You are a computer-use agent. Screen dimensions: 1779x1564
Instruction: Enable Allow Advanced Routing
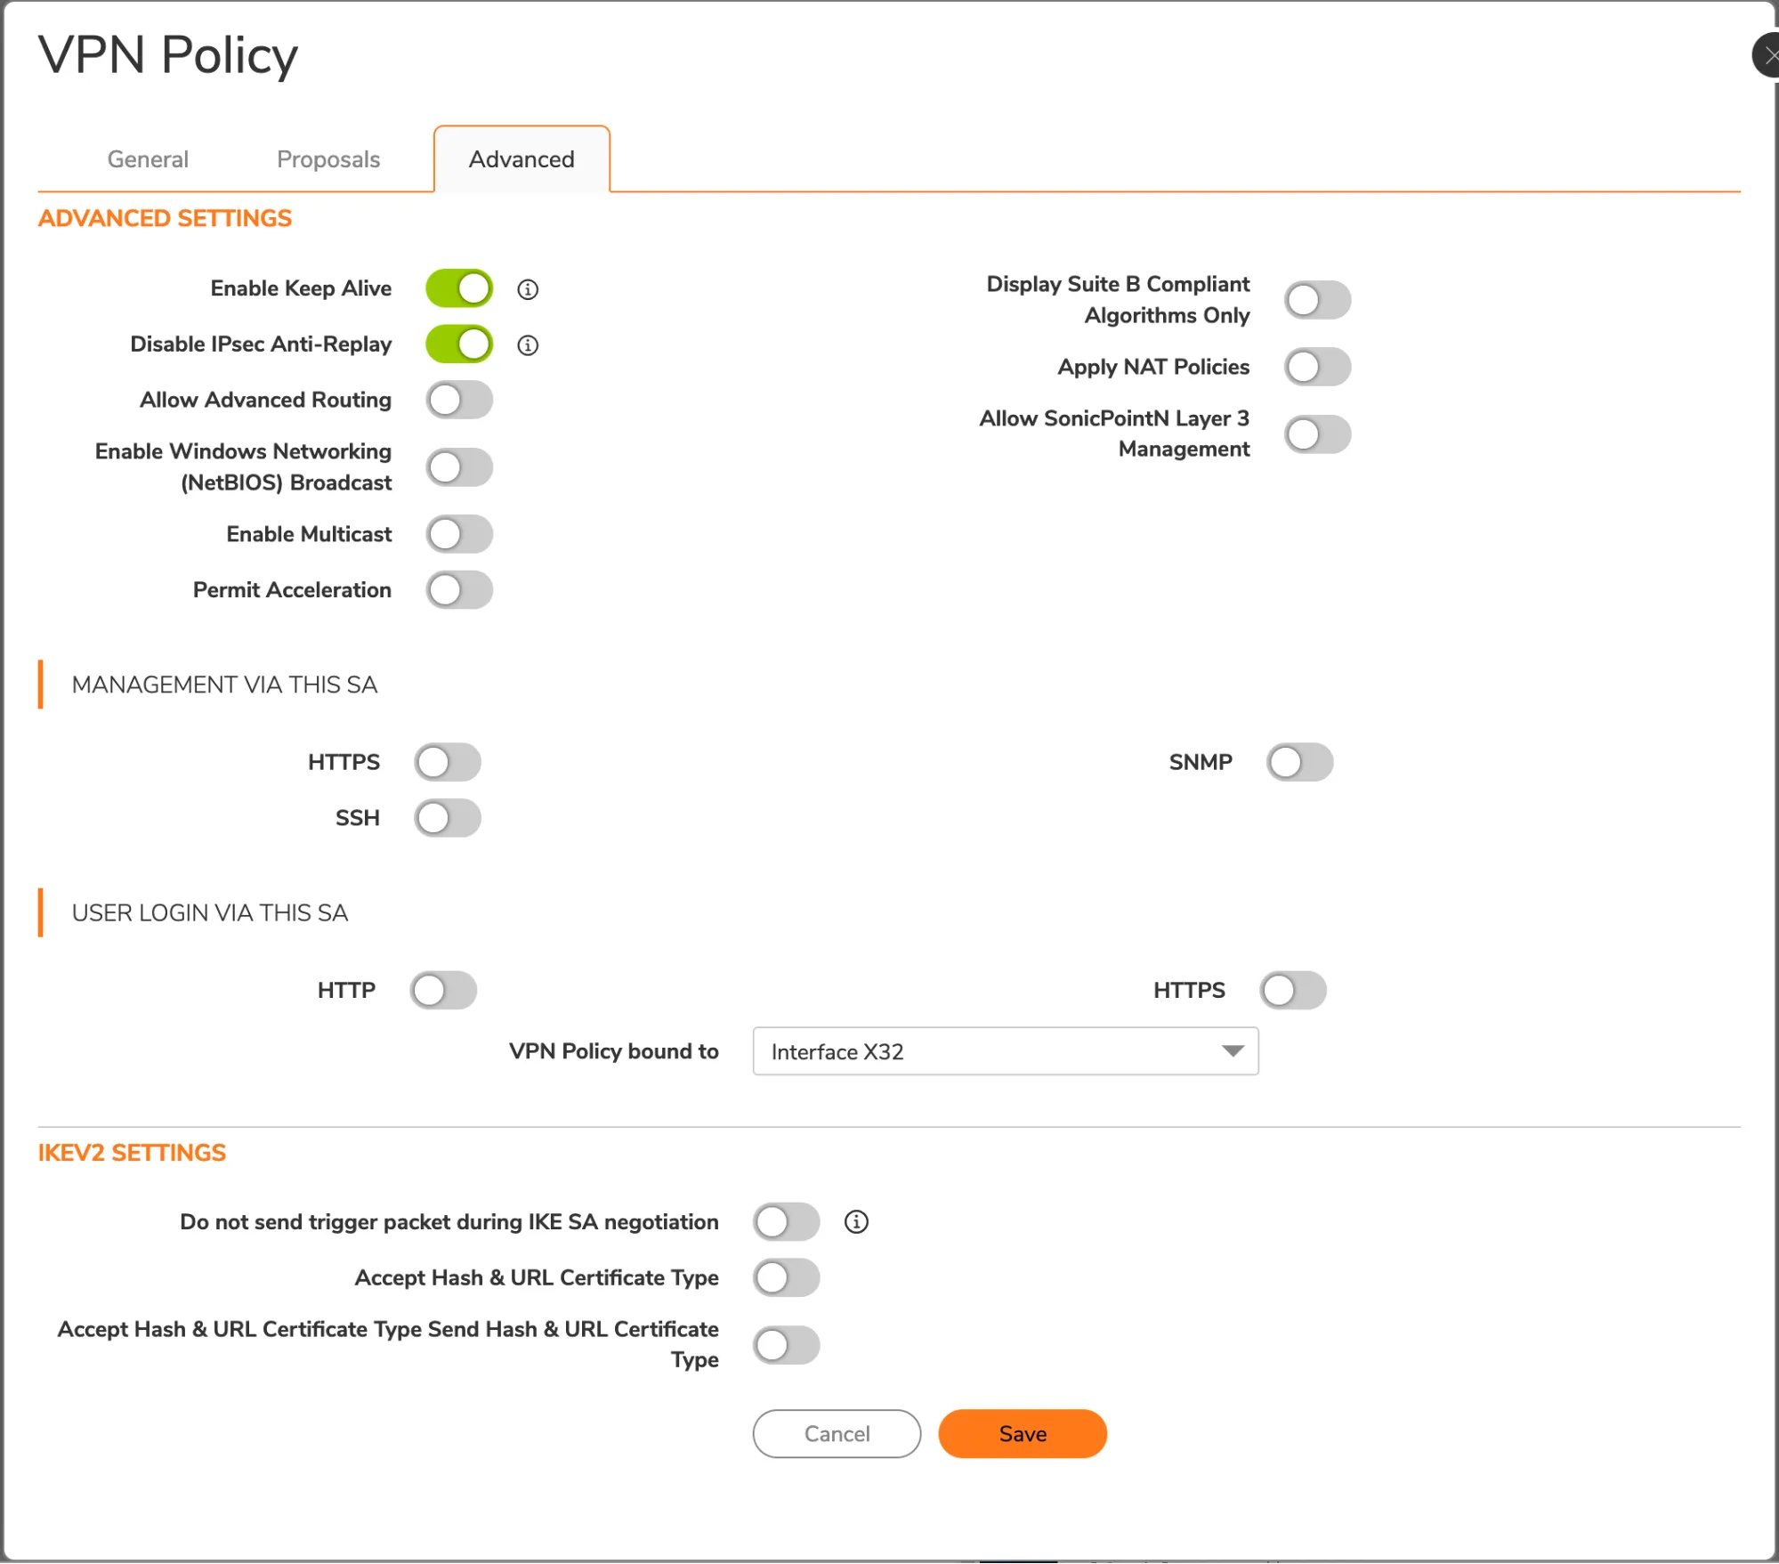coord(459,401)
